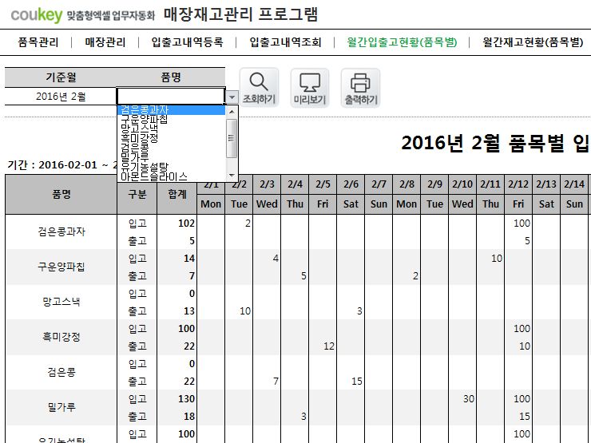Click 밀가루 입고 value 30 on 2/10
This screenshot has height=443, width=591.
[x=469, y=399]
